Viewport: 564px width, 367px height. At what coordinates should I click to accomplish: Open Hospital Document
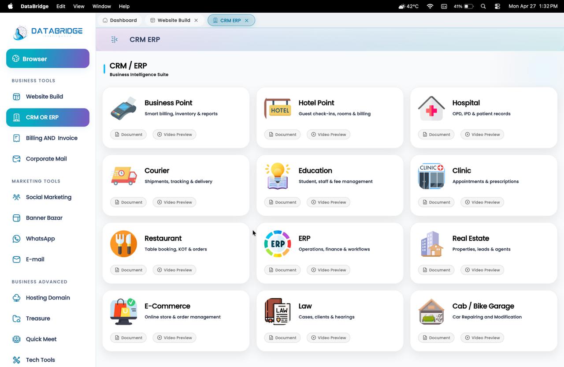pyautogui.click(x=436, y=135)
